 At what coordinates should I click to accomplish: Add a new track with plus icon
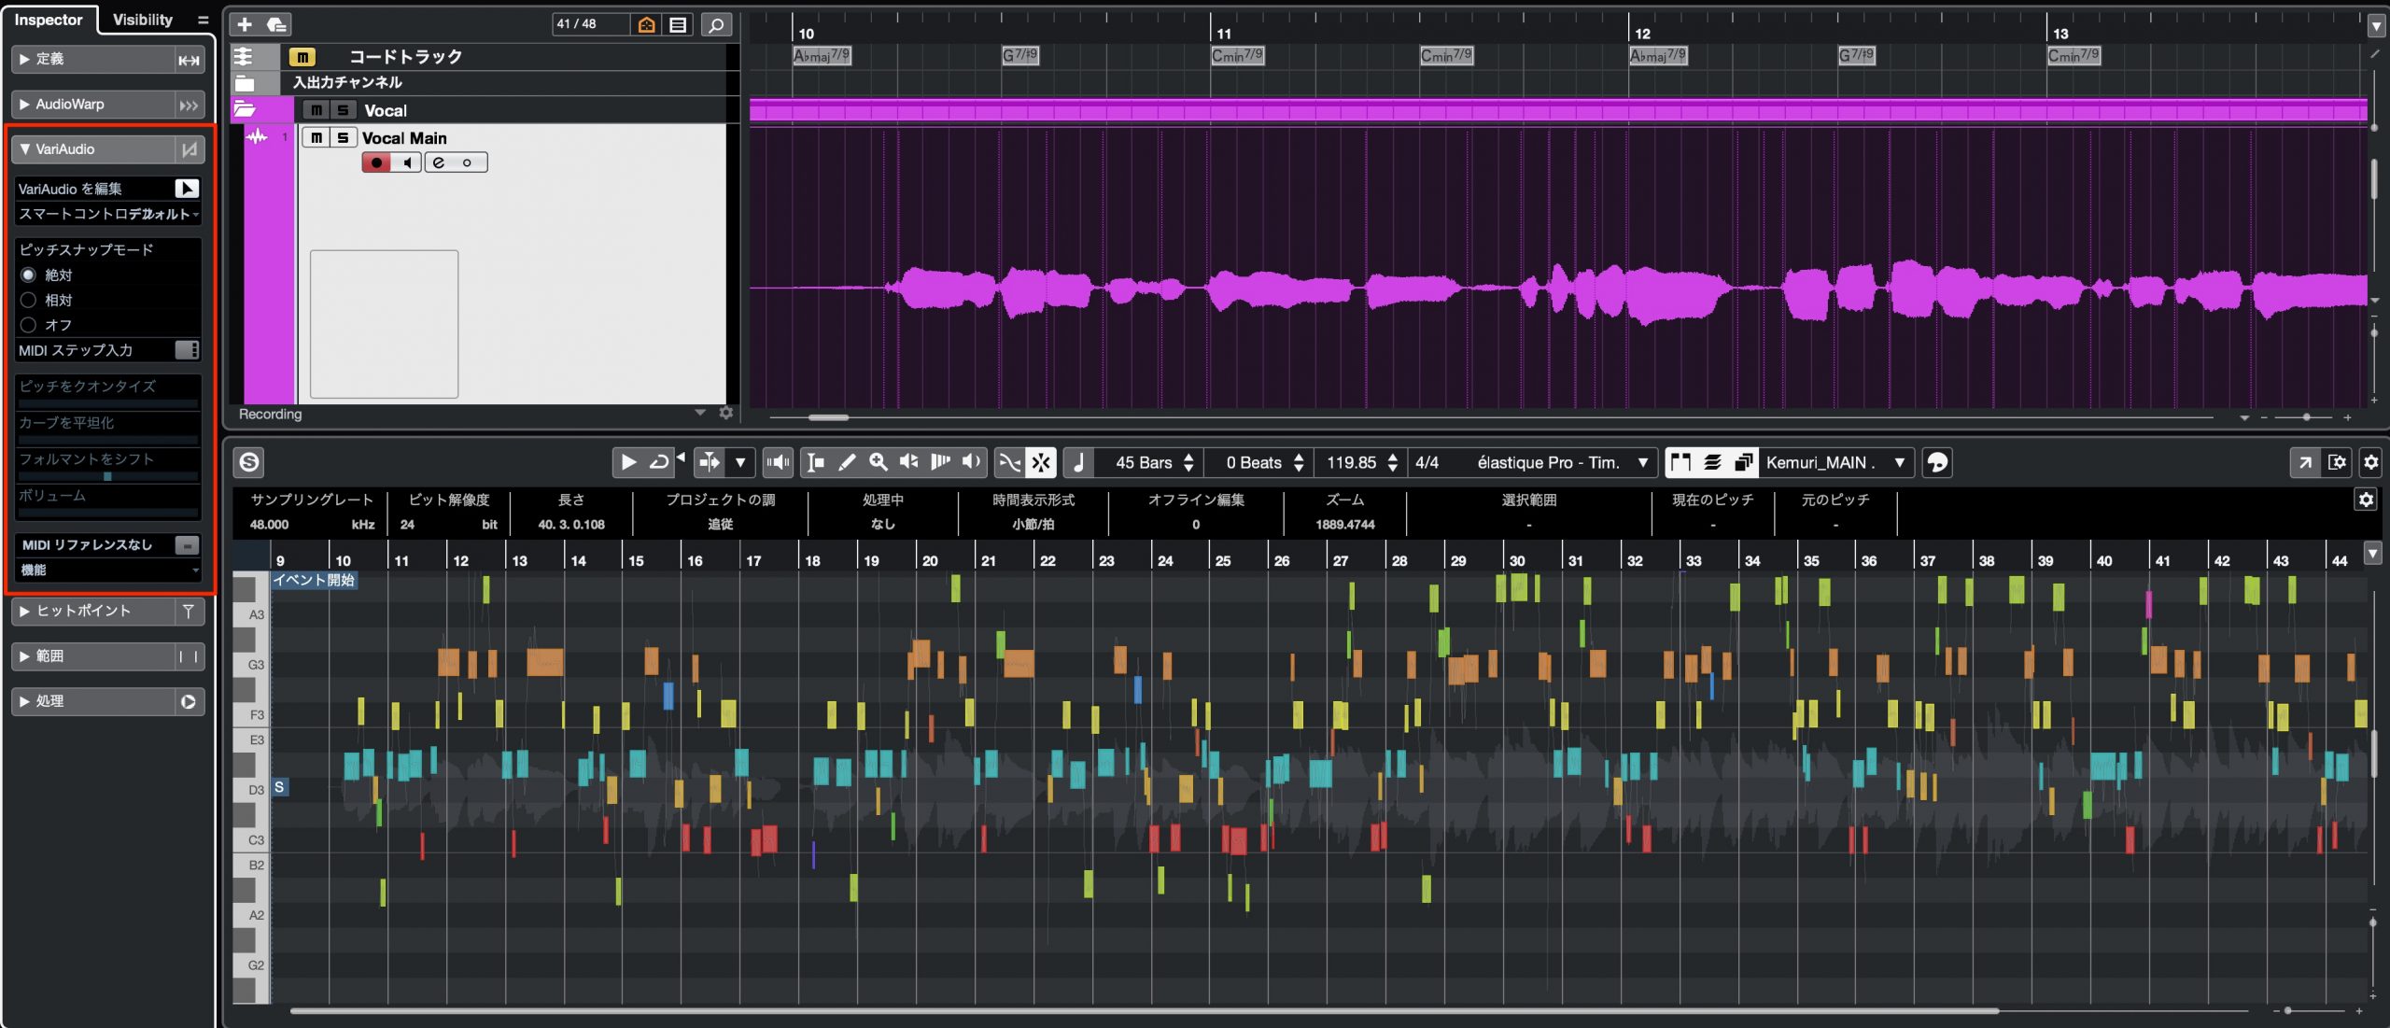pos(245,24)
